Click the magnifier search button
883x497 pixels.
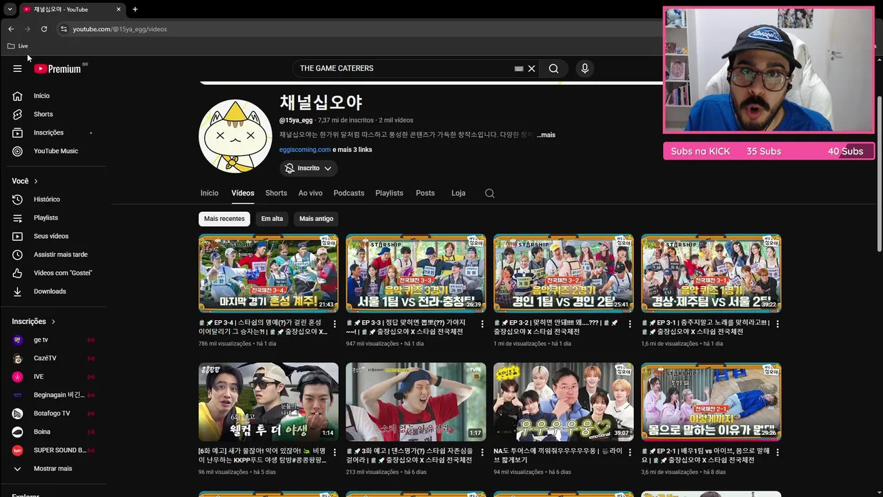[x=553, y=68]
